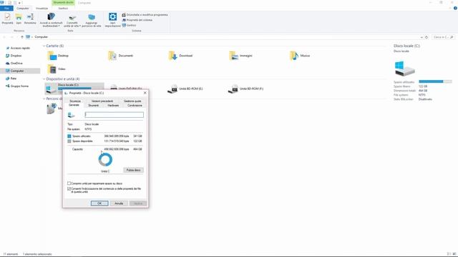Click the search box in Explorer
The image size is (458, 257).
[x=443, y=37]
